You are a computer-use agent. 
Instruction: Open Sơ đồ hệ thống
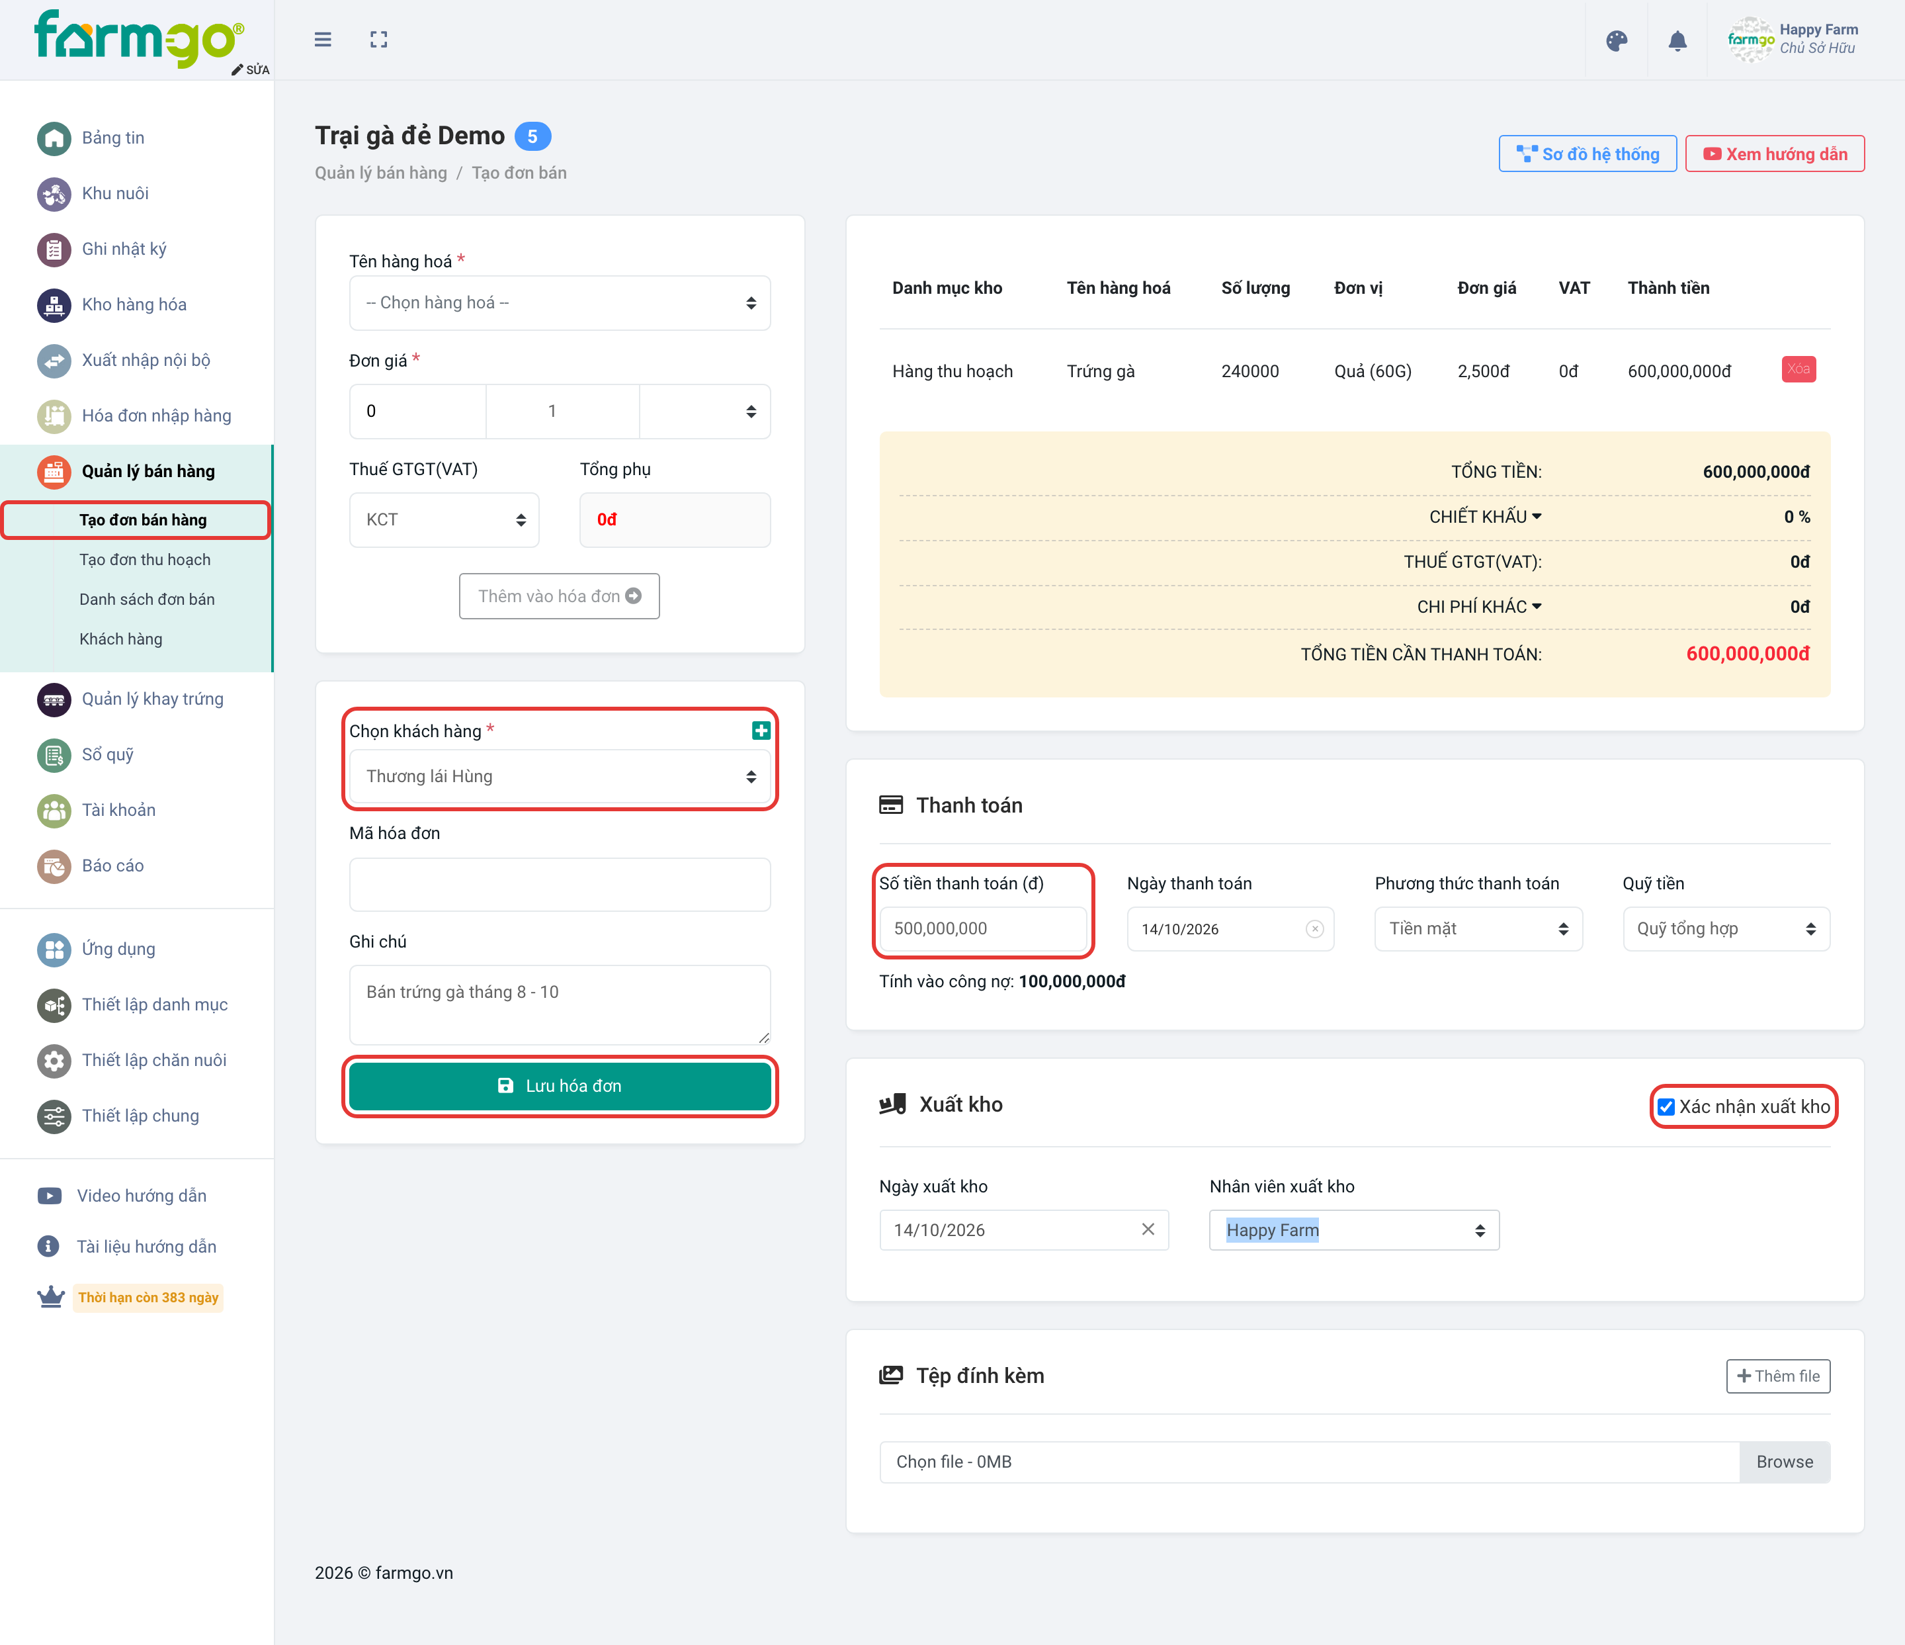[1587, 154]
